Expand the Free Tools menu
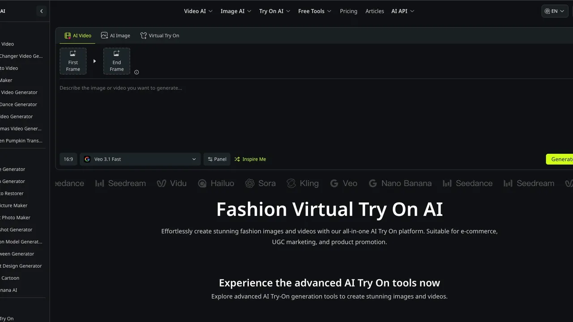The image size is (573, 322). [x=315, y=11]
